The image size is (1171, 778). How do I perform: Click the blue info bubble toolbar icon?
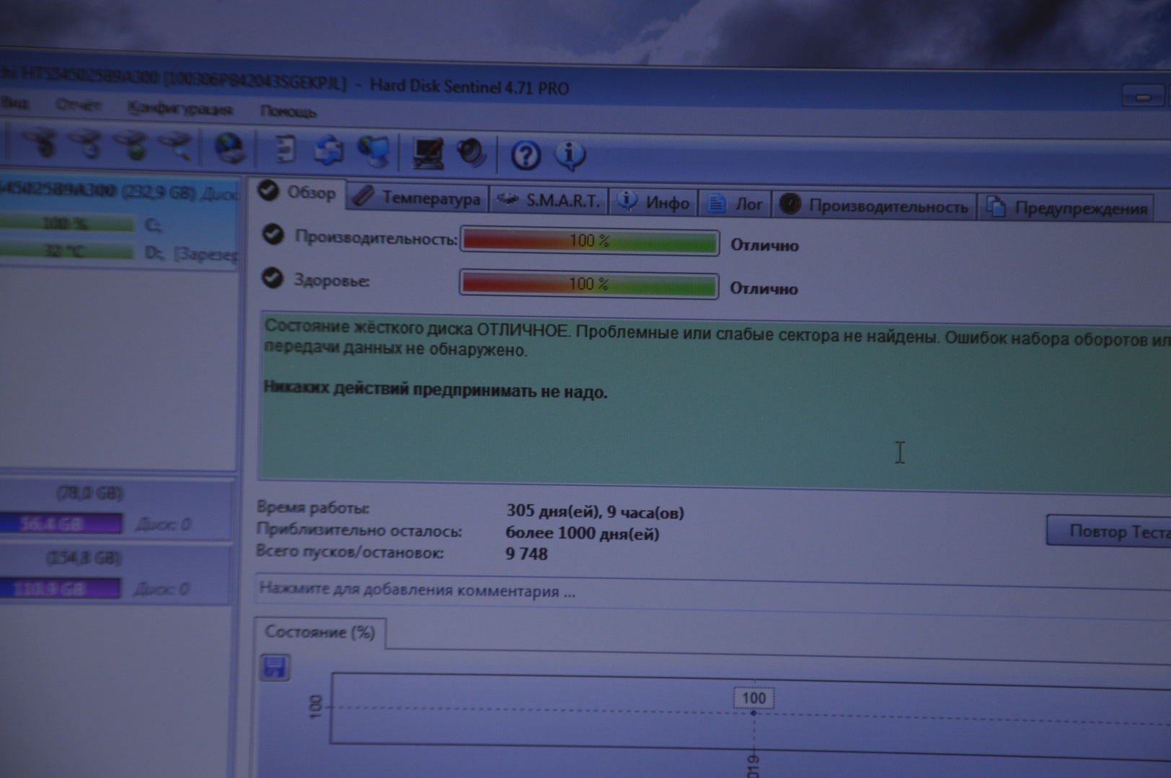pos(570,155)
